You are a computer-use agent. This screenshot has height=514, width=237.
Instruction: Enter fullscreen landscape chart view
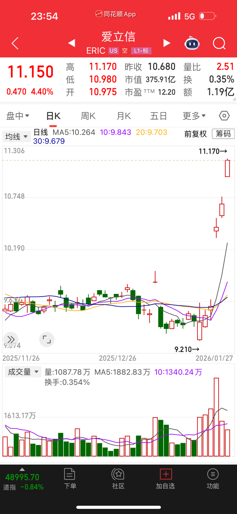coord(47,339)
